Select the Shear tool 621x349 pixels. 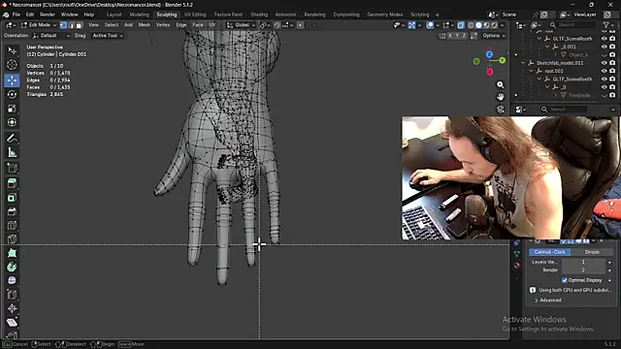[x=12, y=323]
